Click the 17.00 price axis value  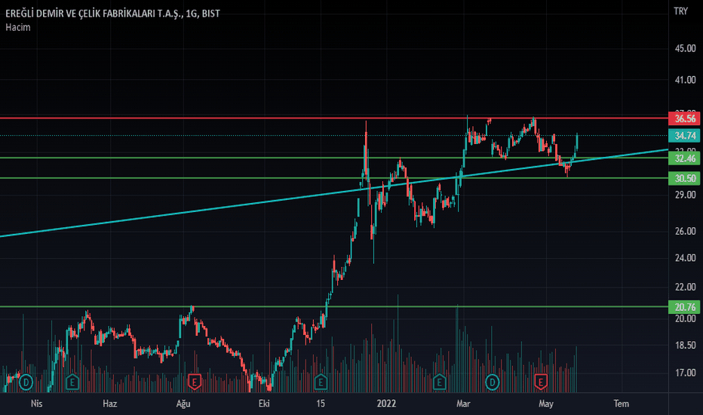point(685,373)
